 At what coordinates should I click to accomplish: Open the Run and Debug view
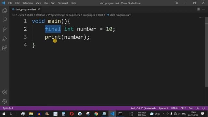(5, 39)
